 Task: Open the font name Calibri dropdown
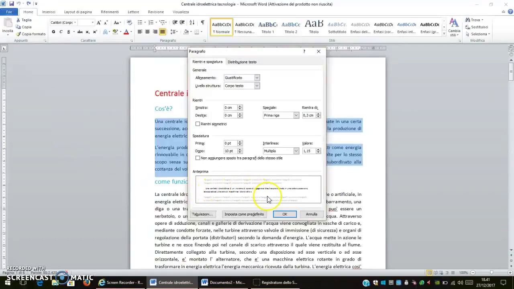[75, 22]
